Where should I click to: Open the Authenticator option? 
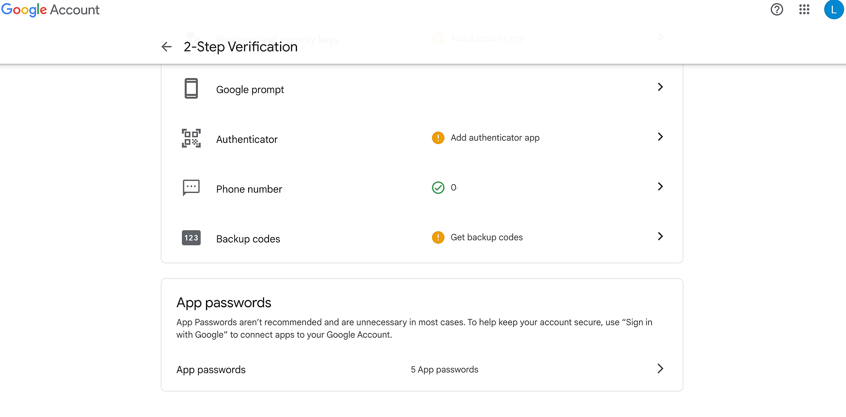[422, 138]
